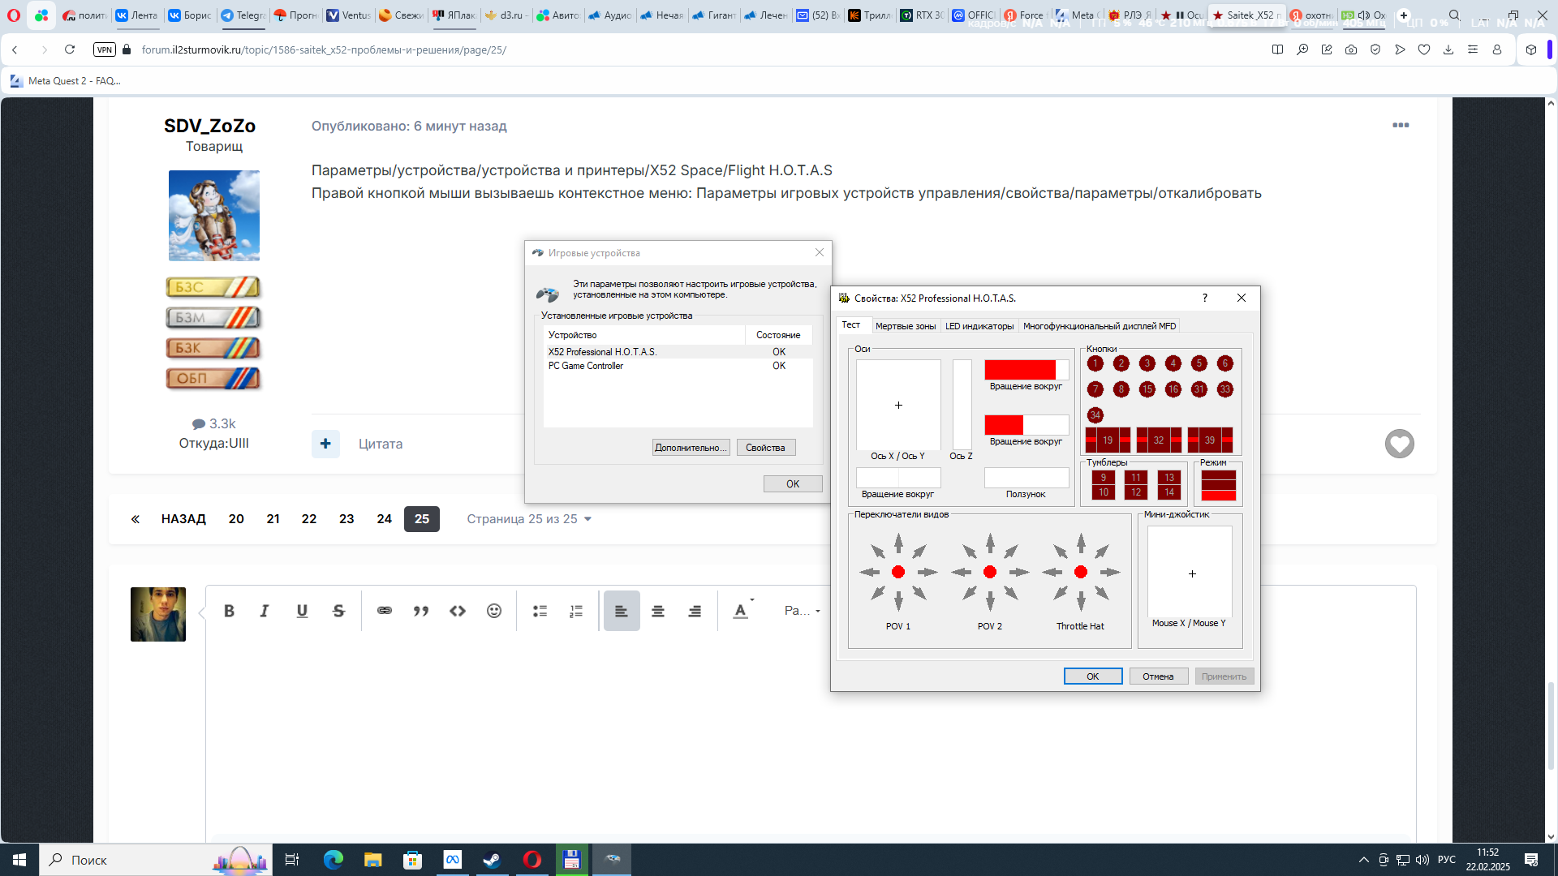Viewport: 1558px width, 876px height.
Task: Go to page 23 of the topic
Action: click(346, 519)
